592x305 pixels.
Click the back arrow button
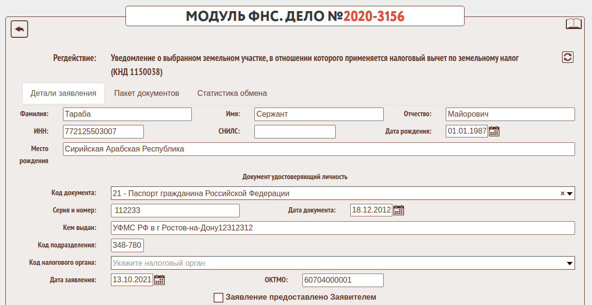19,29
